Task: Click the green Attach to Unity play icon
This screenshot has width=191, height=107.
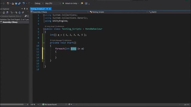Action: click(63, 3)
